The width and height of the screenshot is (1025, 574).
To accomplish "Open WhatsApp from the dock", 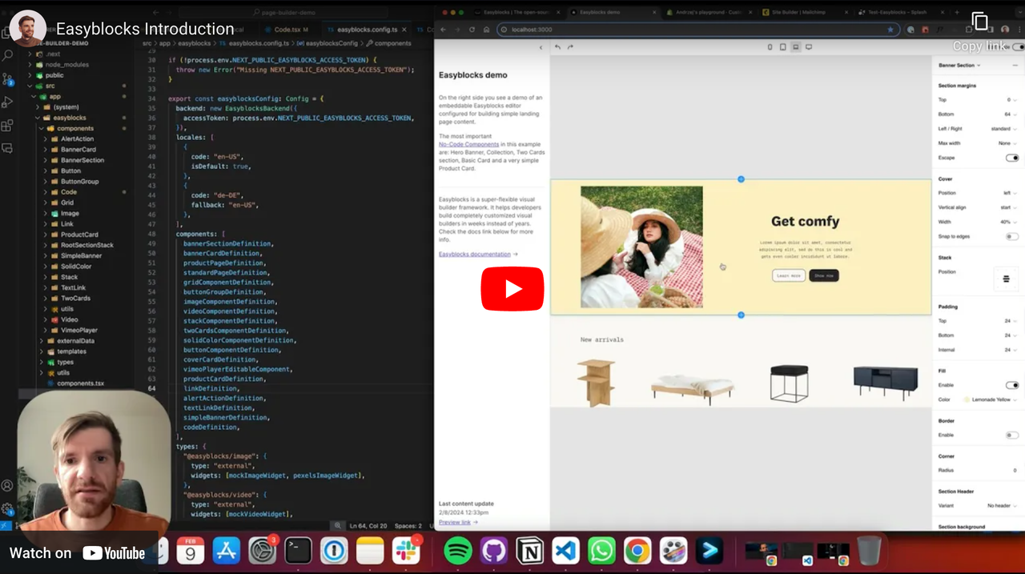I will pos(601,551).
